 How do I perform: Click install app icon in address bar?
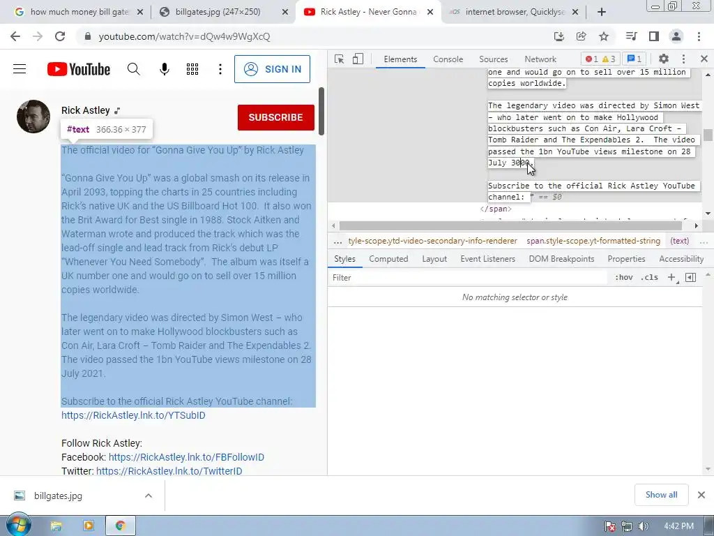point(559,36)
